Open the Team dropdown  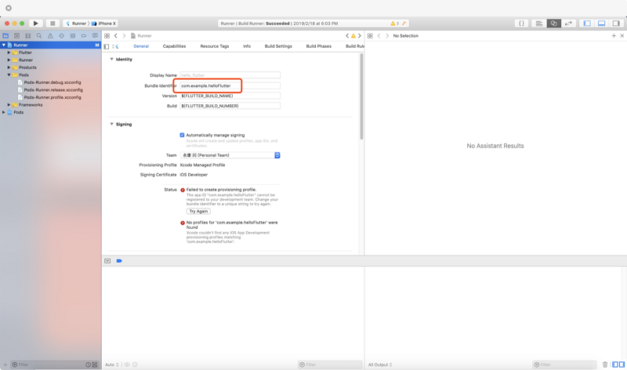(x=230, y=155)
